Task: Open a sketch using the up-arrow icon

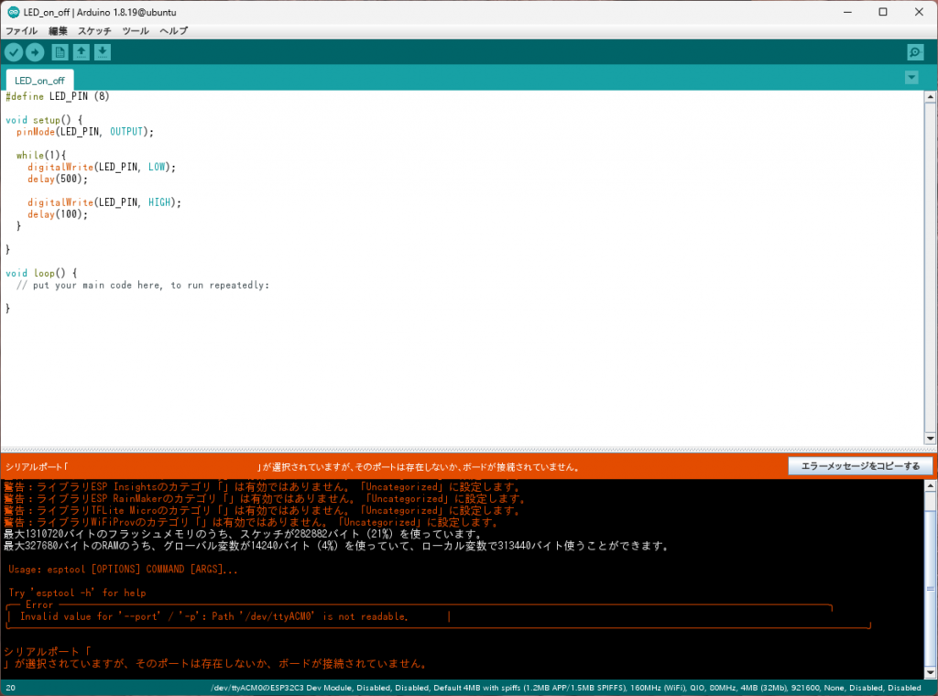Action: [x=82, y=52]
